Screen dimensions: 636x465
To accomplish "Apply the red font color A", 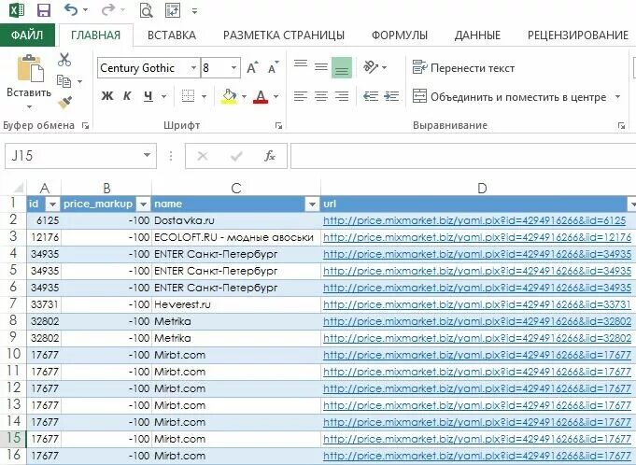I will [x=261, y=96].
